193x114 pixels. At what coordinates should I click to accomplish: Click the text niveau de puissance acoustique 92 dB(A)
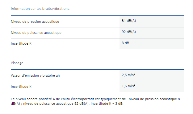tap(56, 104)
